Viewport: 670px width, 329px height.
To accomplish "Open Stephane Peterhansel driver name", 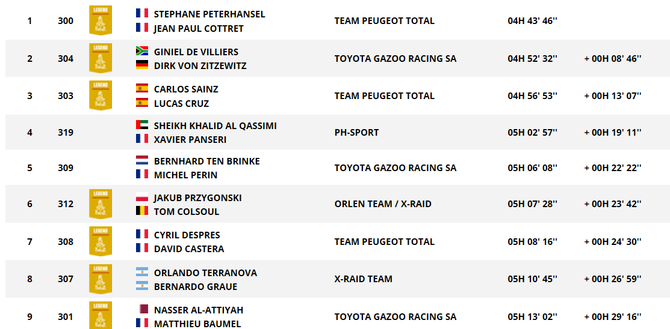I will click(209, 14).
